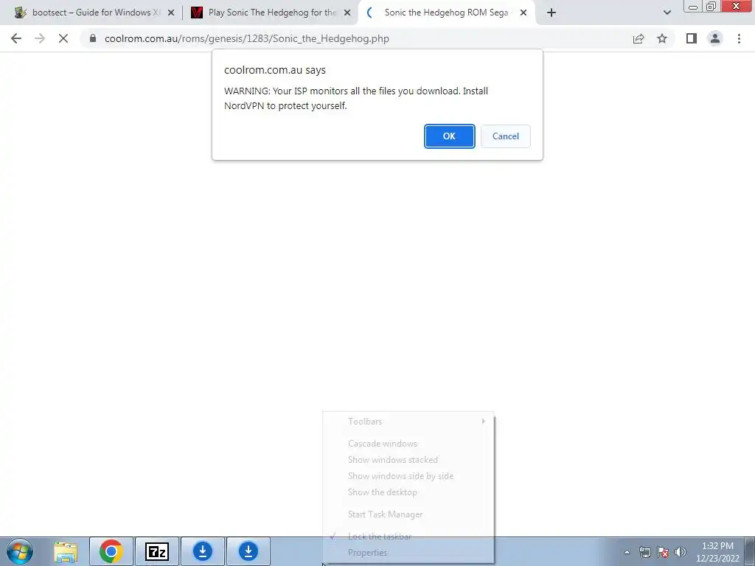Click the padlock site info icon
This screenshot has height=566, width=755.
(x=93, y=38)
